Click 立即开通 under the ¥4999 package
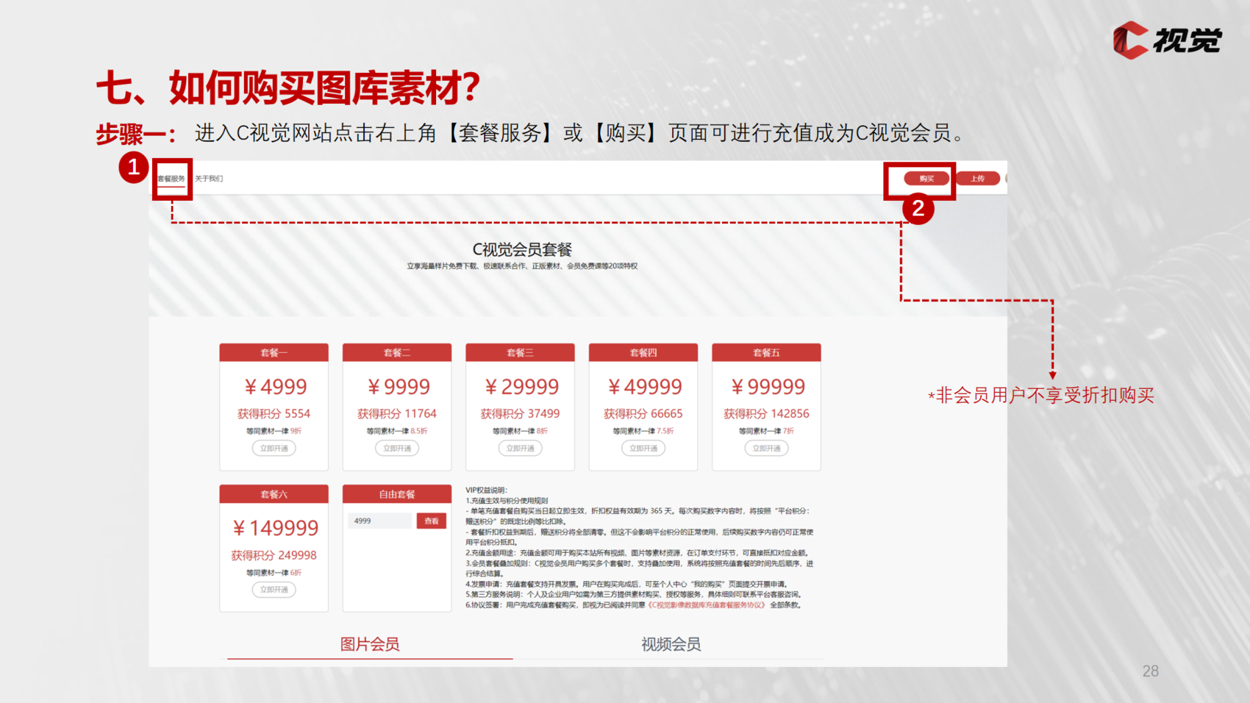This screenshot has width=1250, height=703. (274, 449)
